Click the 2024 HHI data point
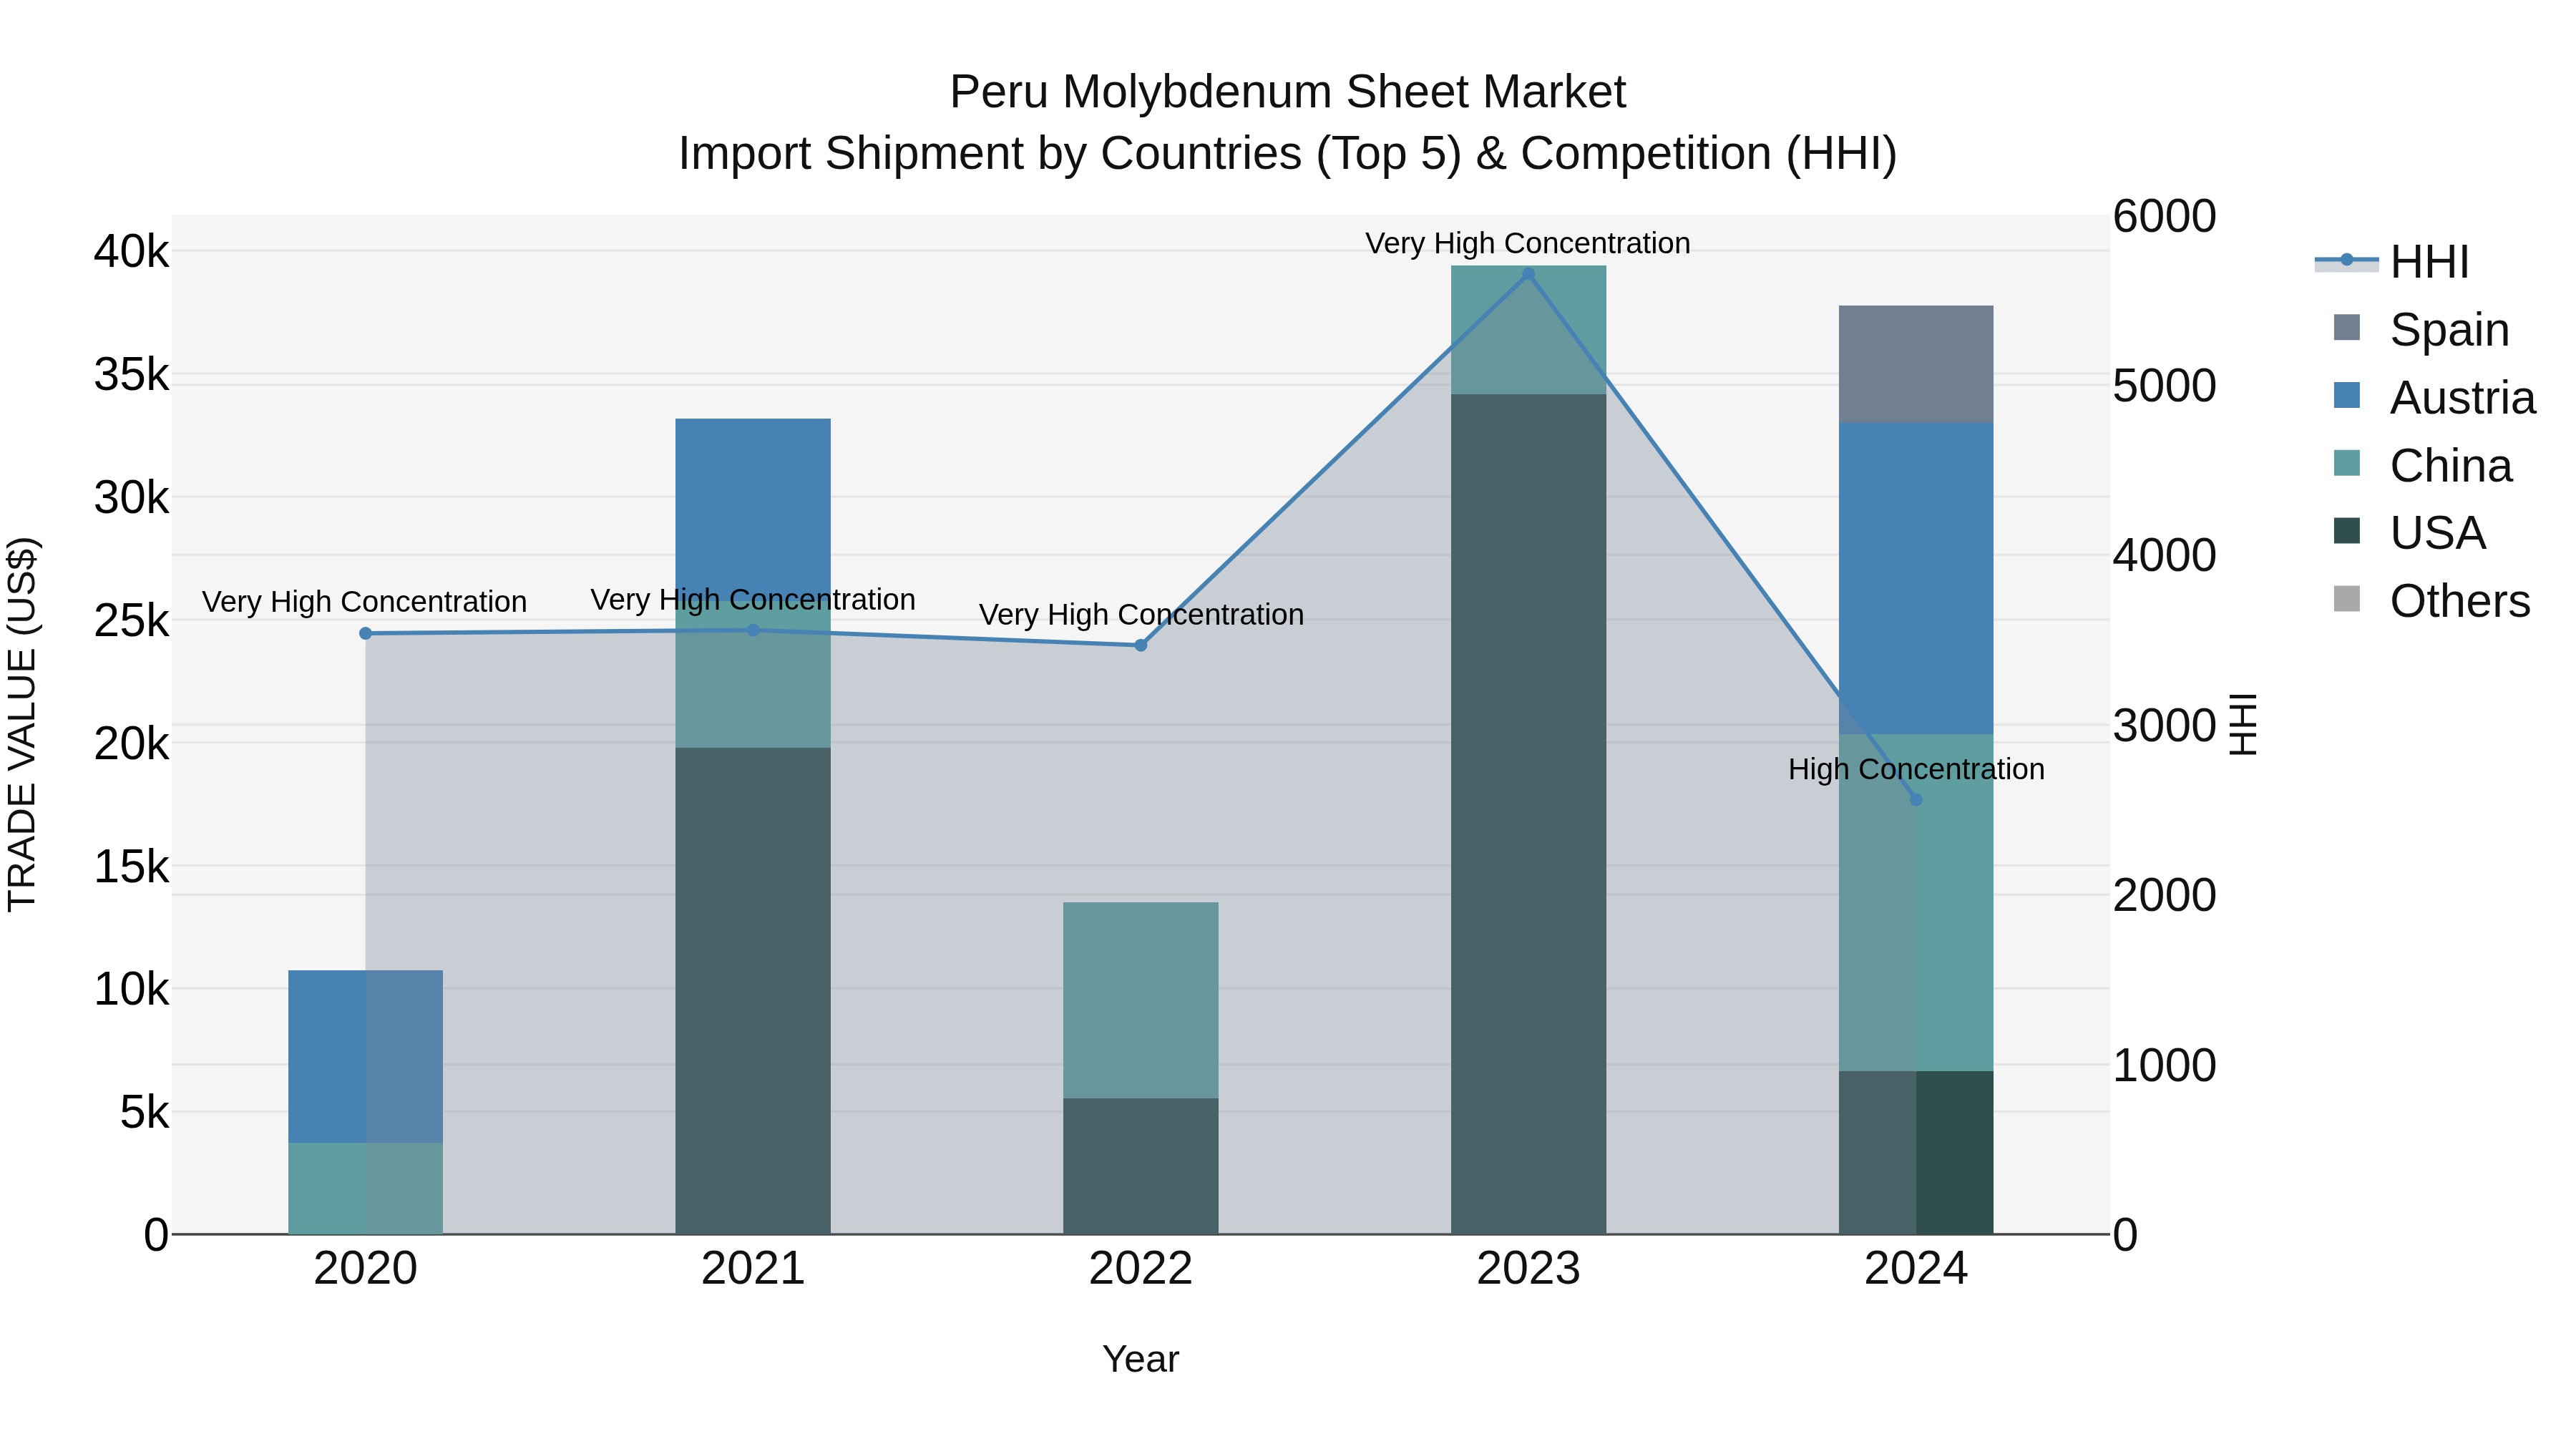Image resolution: width=2576 pixels, height=1449 pixels. tap(1916, 799)
